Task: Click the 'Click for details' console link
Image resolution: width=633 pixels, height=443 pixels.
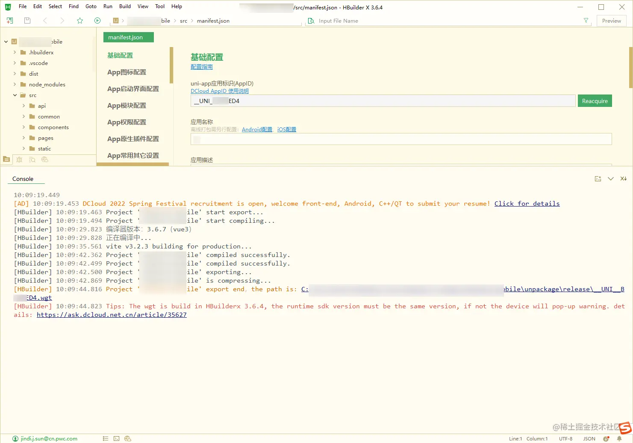Action: pyautogui.click(x=527, y=204)
